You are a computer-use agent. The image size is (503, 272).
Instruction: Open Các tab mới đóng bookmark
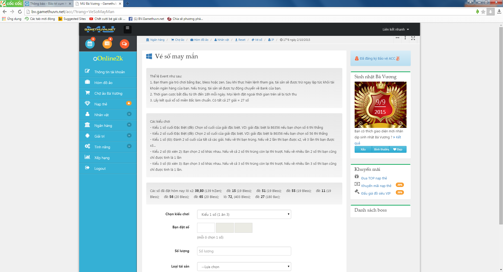tap(40, 19)
